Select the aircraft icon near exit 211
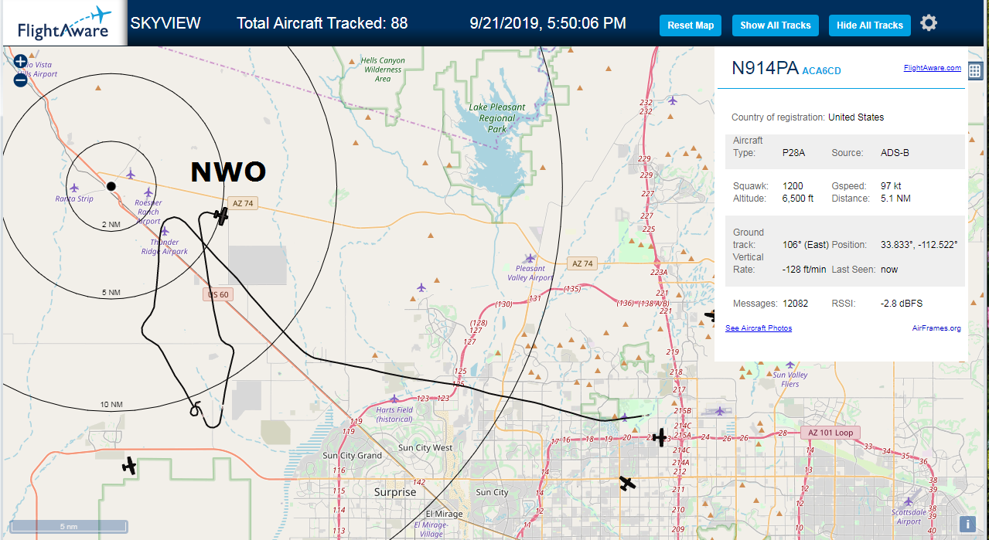 pos(627,484)
